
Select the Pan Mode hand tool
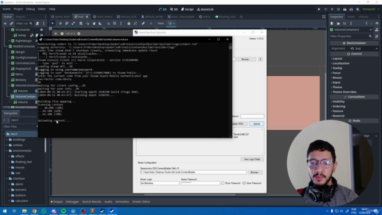tap(94, 23)
